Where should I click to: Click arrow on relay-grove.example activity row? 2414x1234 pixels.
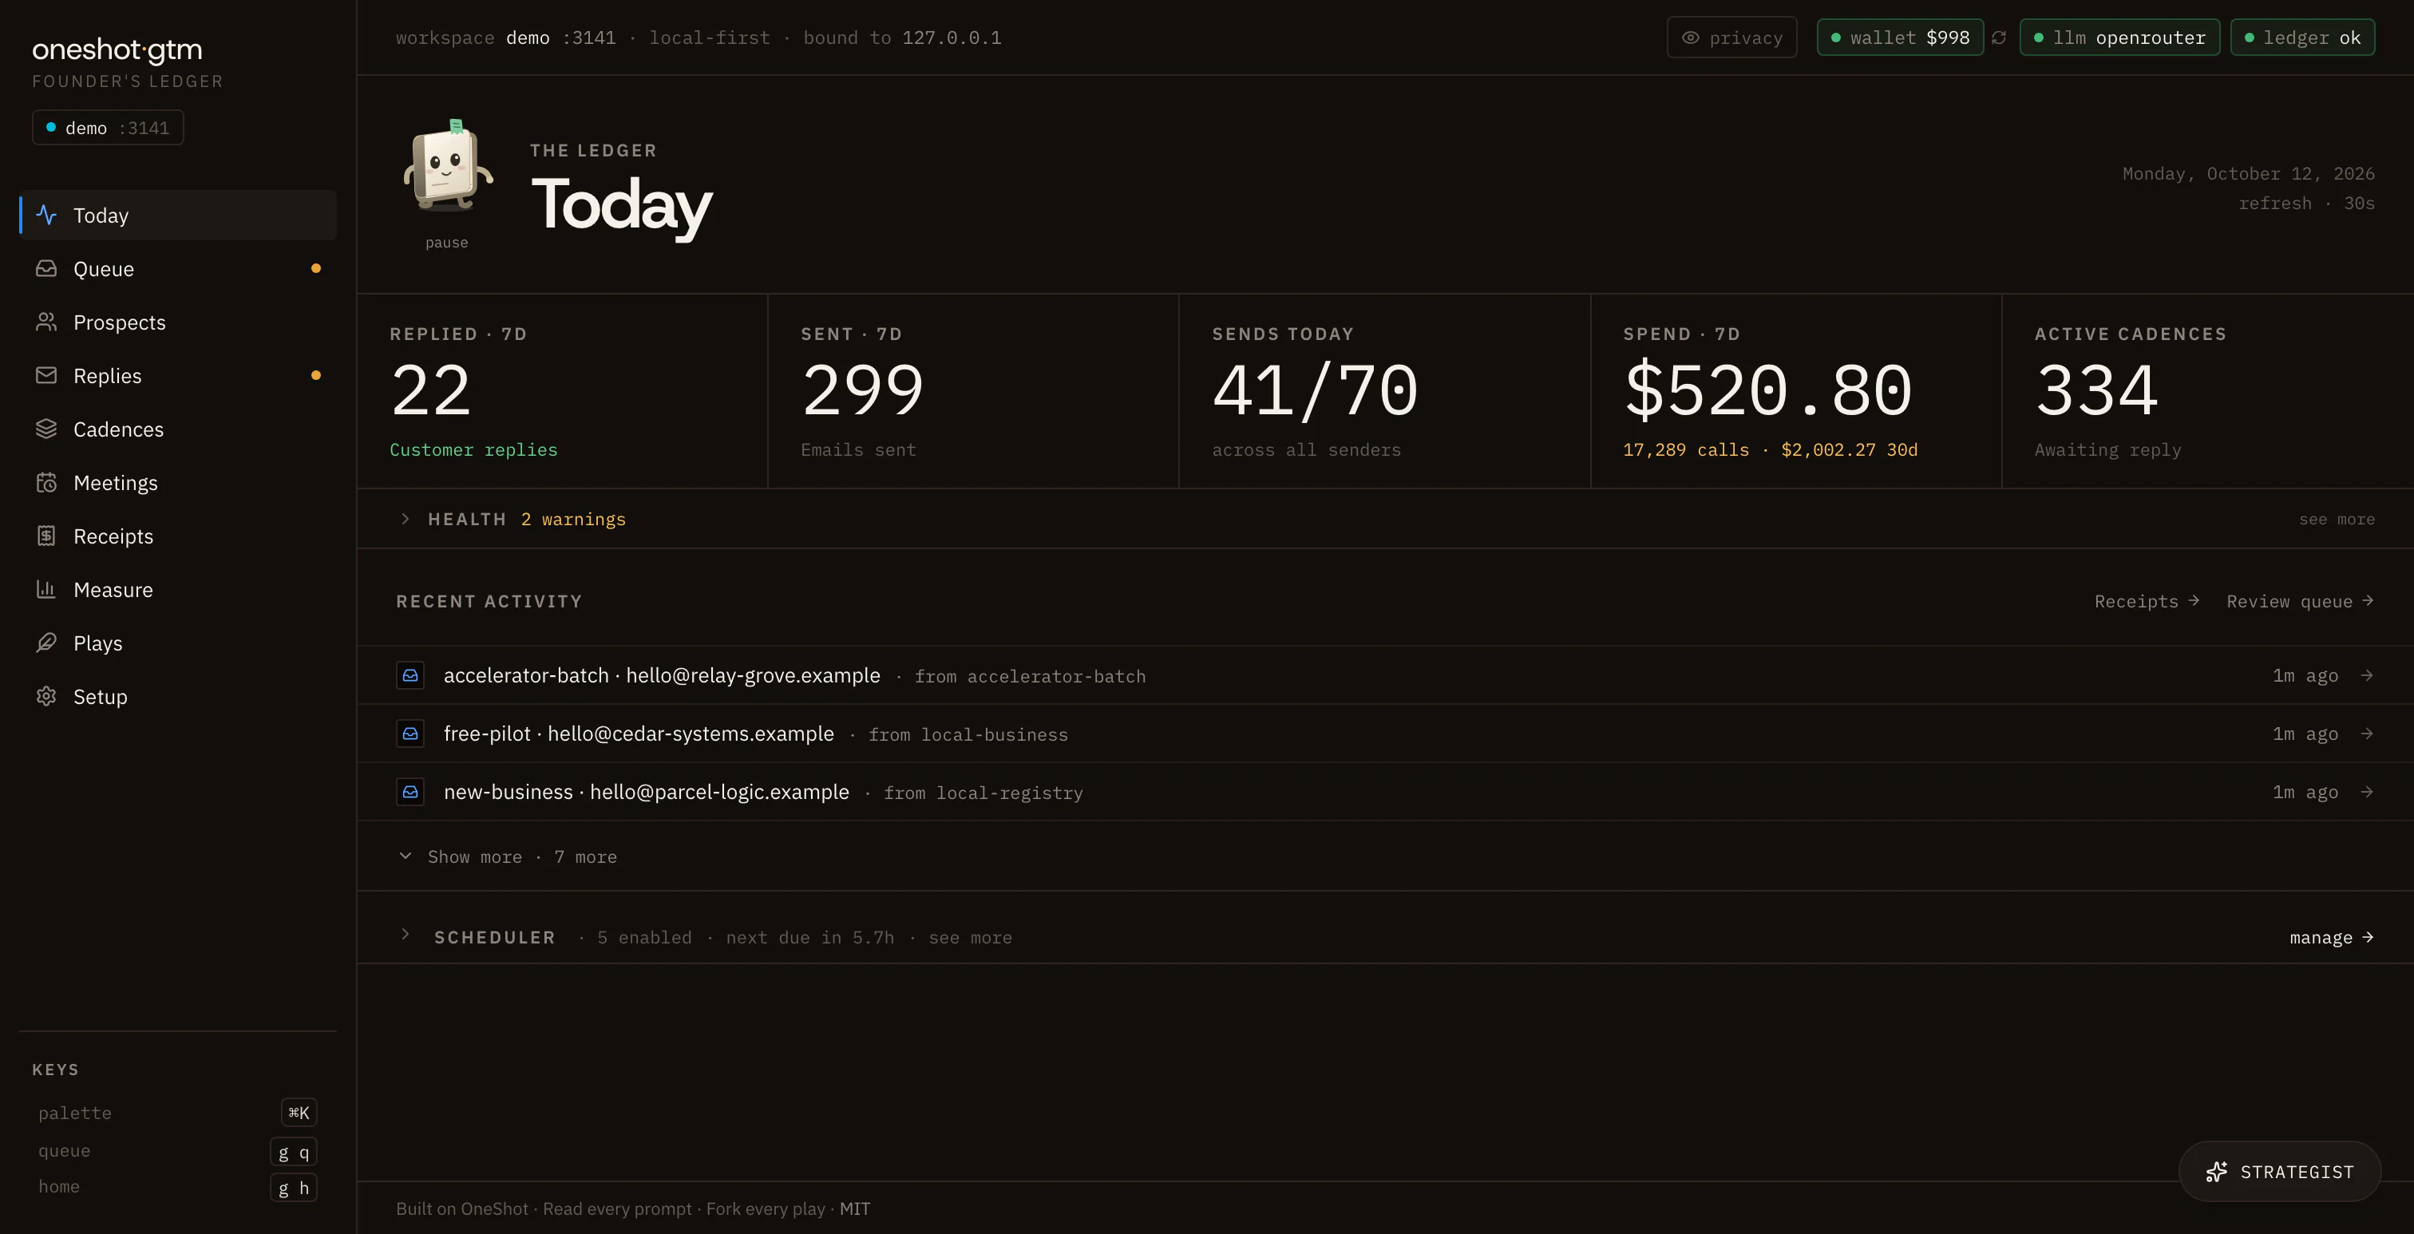[2367, 674]
